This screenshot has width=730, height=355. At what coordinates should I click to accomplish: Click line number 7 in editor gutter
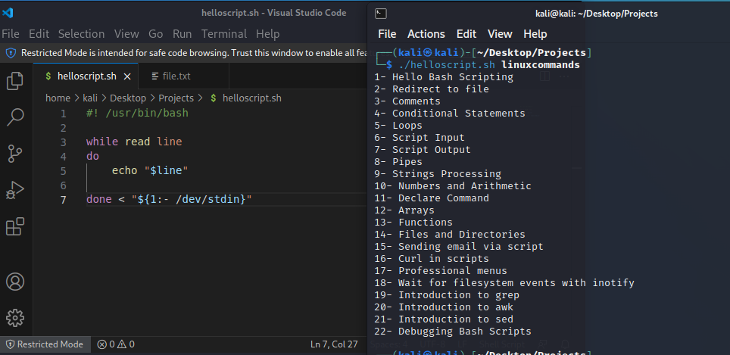point(63,200)
